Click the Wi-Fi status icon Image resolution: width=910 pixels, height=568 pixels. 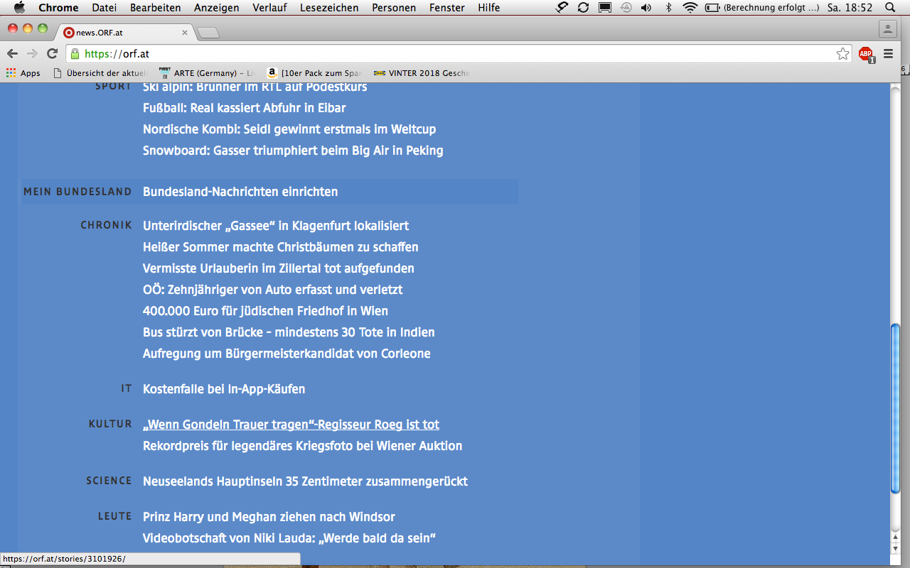(x=689, y=8)
